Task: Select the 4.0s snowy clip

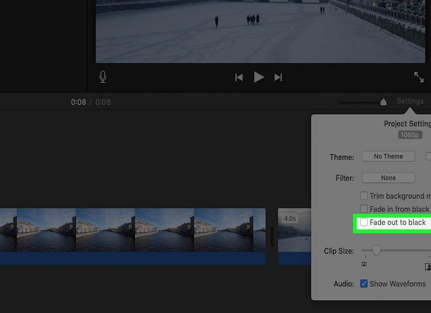Action: [x=294, y=236]
